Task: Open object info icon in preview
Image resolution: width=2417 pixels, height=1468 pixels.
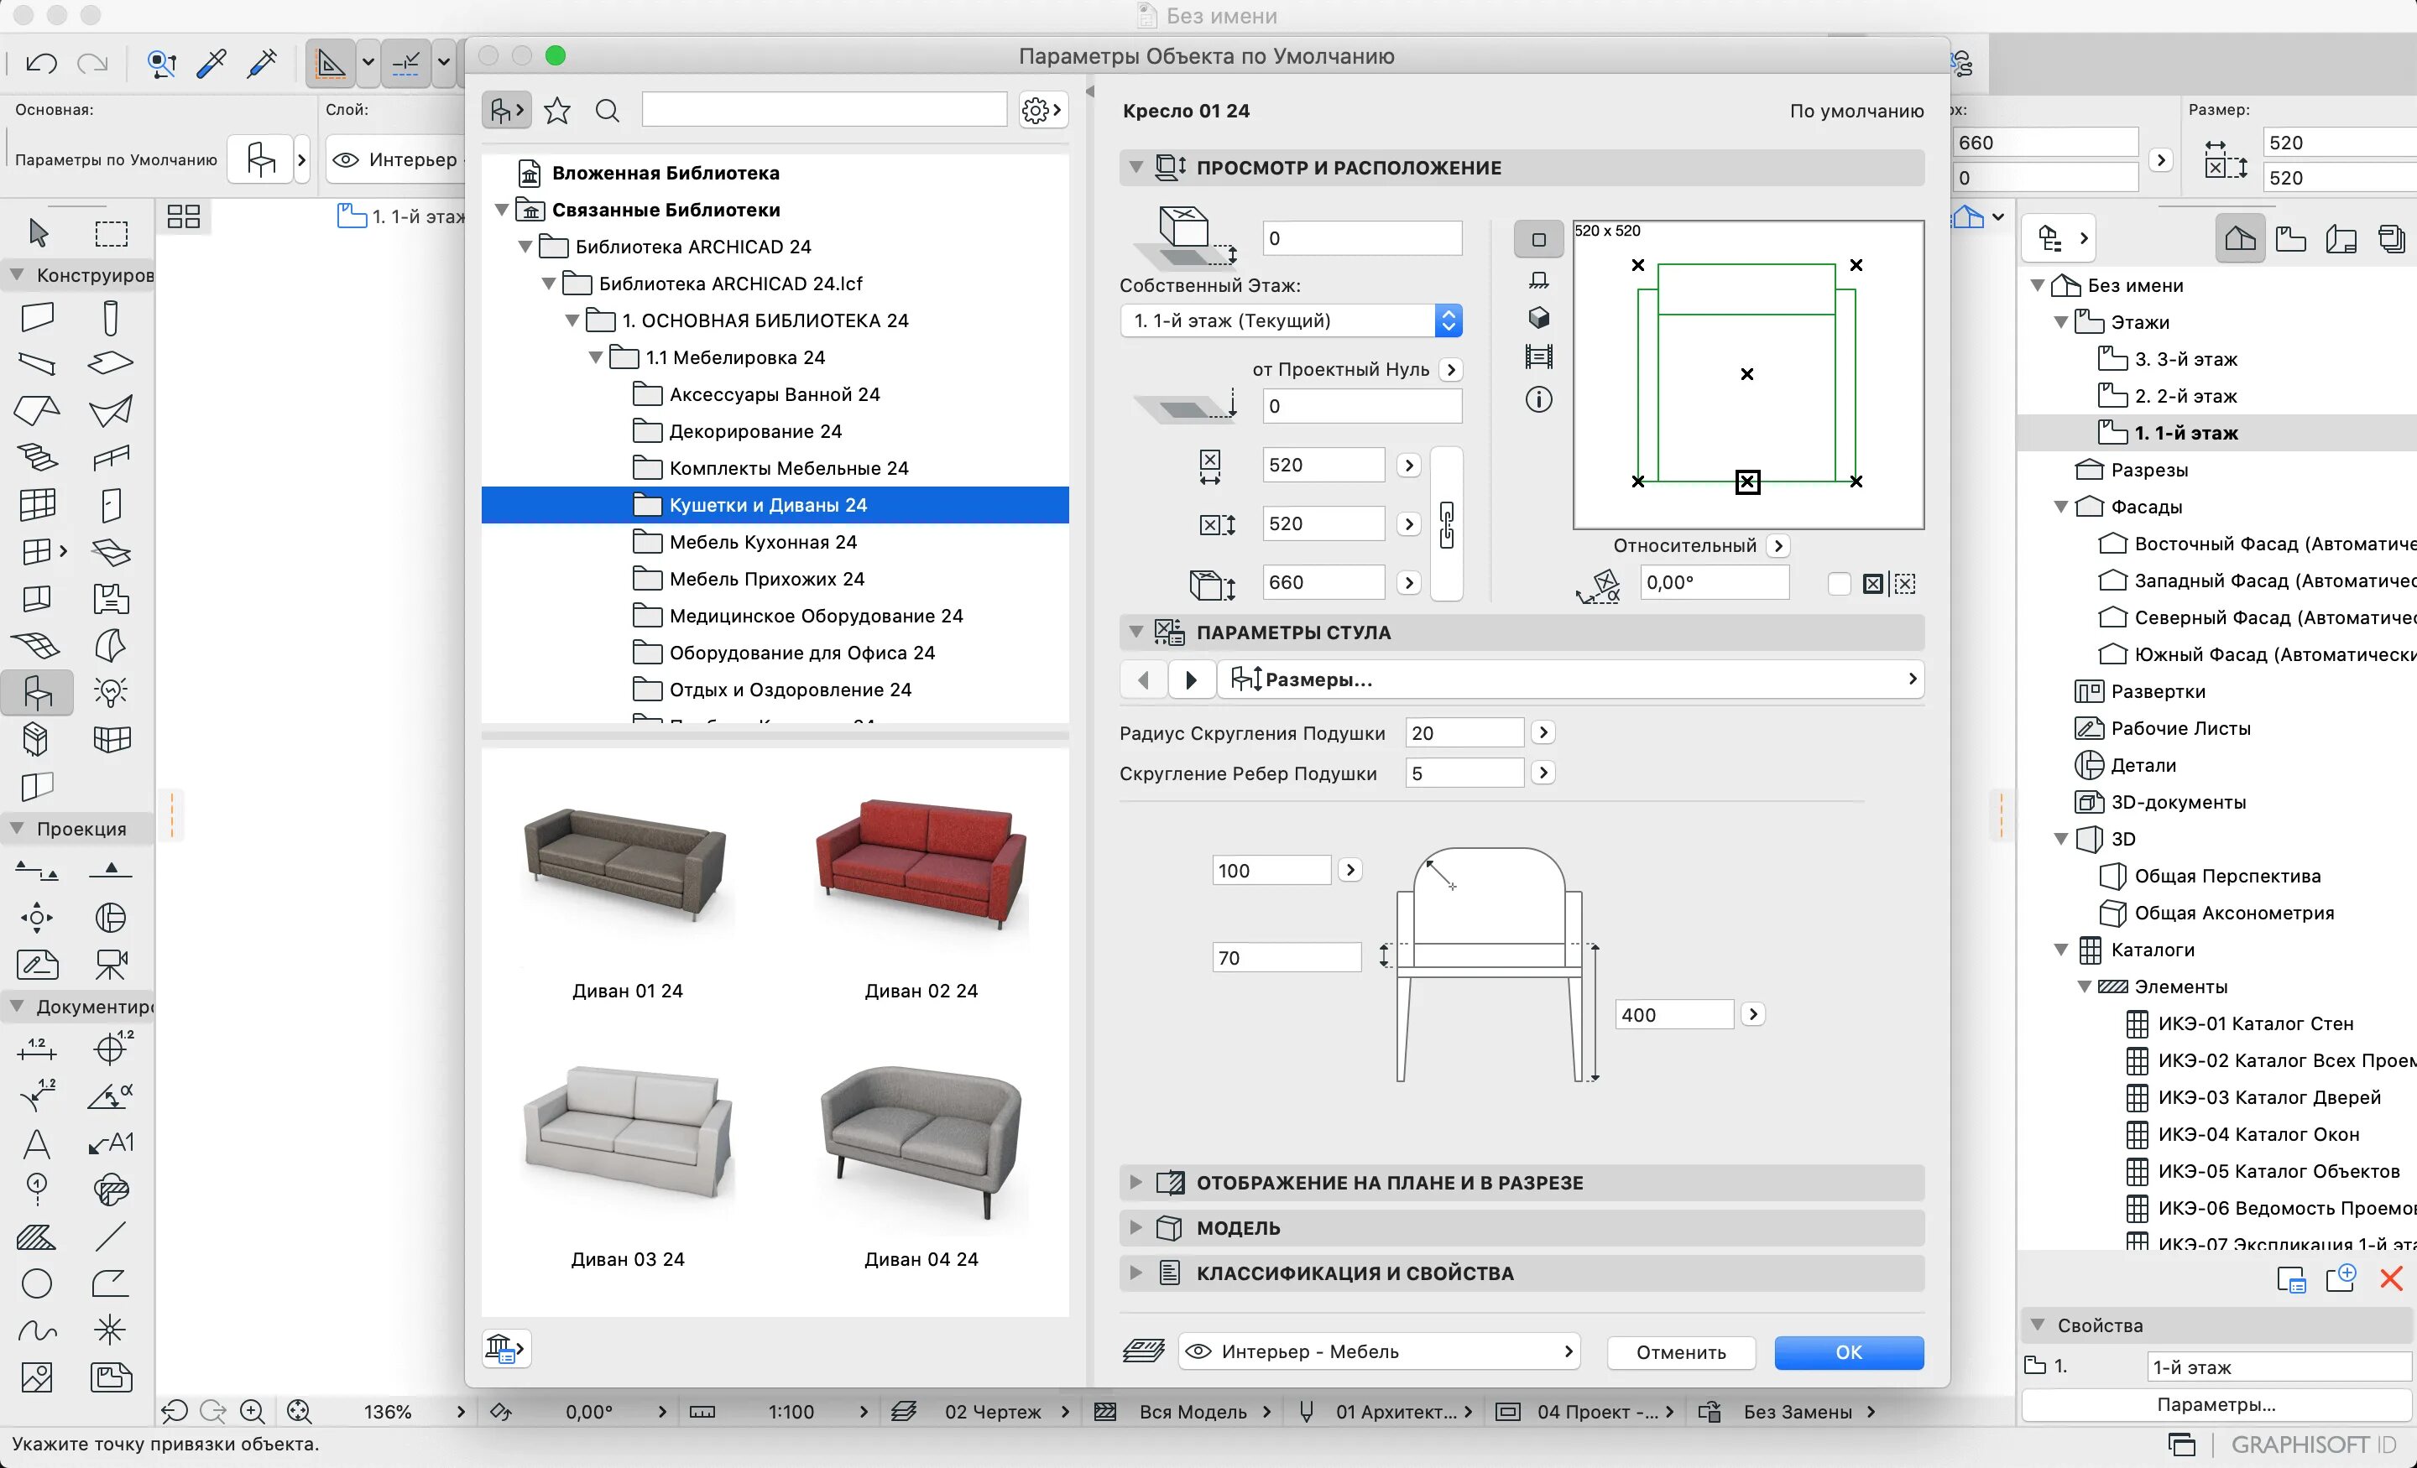Action: 1538,399
